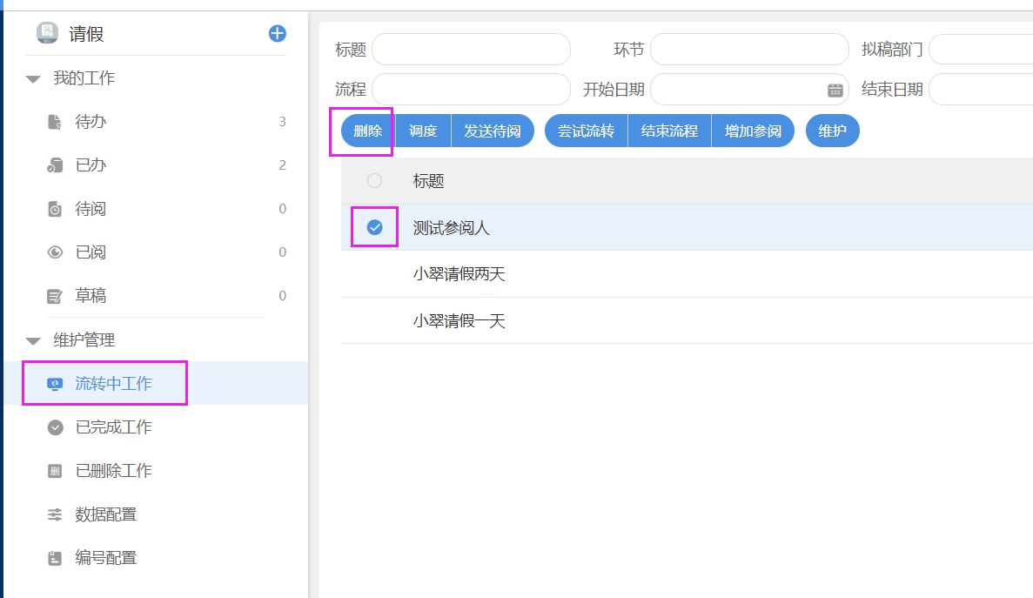
Task: Click the 发送待阅 button
Action: tap(492, 131)
